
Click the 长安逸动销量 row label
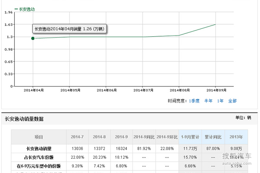pos(39,148)
